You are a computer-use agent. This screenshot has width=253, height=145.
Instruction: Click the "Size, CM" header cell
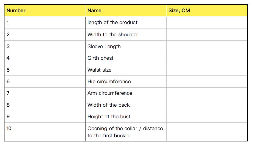(179, 10)
